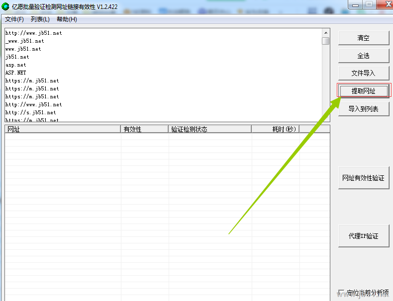Run the 代理IP验证 button
The width and height of the screenshot is (393, 301).
363,236
